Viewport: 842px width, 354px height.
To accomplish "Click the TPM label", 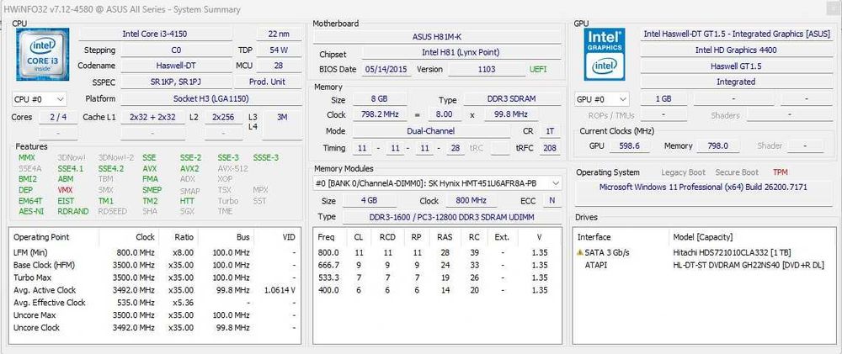I will tap(781, 172).
